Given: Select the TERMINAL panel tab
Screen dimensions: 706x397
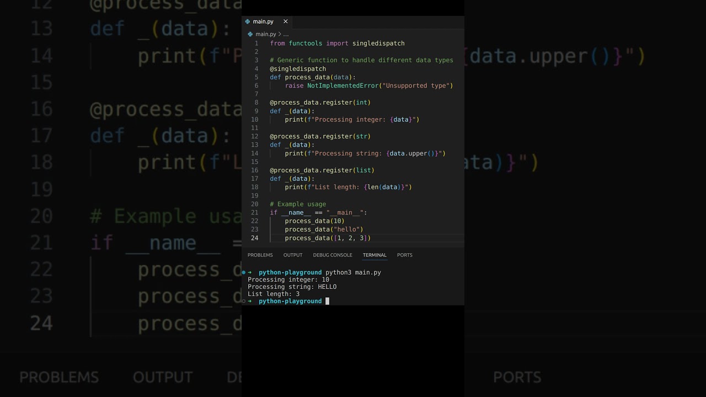Looking at the screenshot, I should point(375,255).
